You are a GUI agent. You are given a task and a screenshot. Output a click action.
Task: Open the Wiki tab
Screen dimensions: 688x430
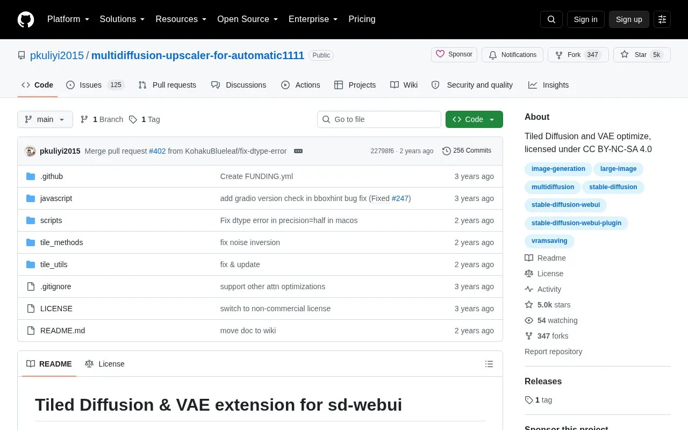click(404, 85)
